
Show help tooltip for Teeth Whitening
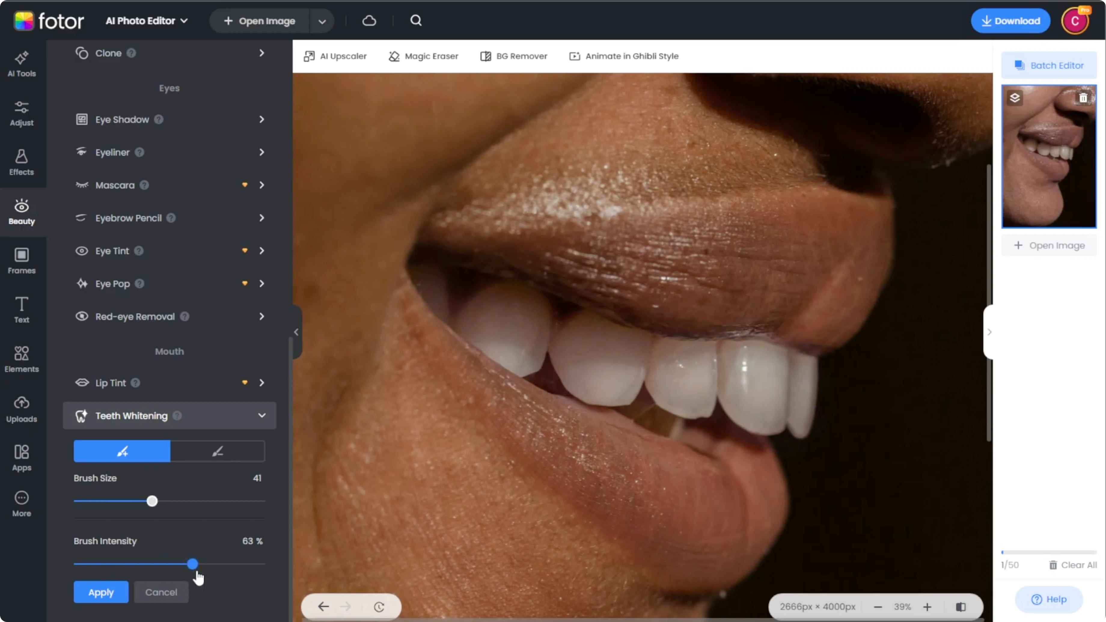point(177,416)
